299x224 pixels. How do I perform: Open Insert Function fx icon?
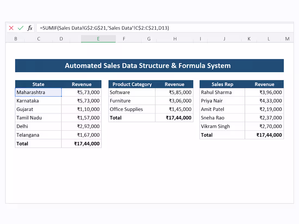[30, 28]
